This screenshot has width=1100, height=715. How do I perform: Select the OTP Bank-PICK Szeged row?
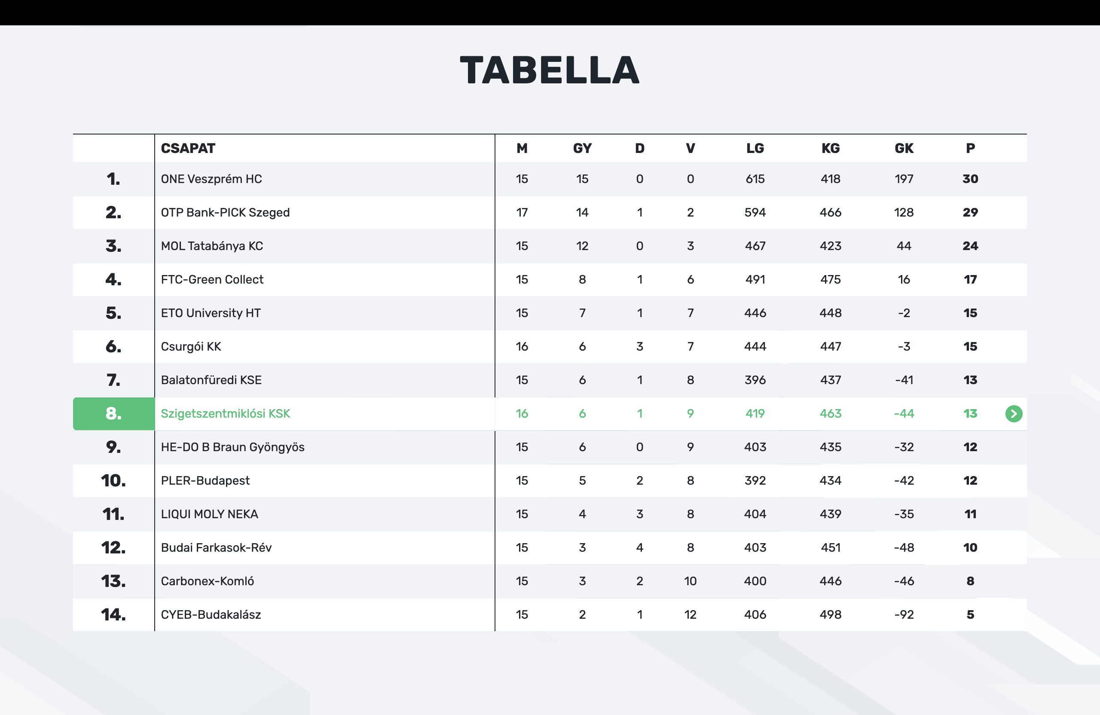tap(225, 213)
